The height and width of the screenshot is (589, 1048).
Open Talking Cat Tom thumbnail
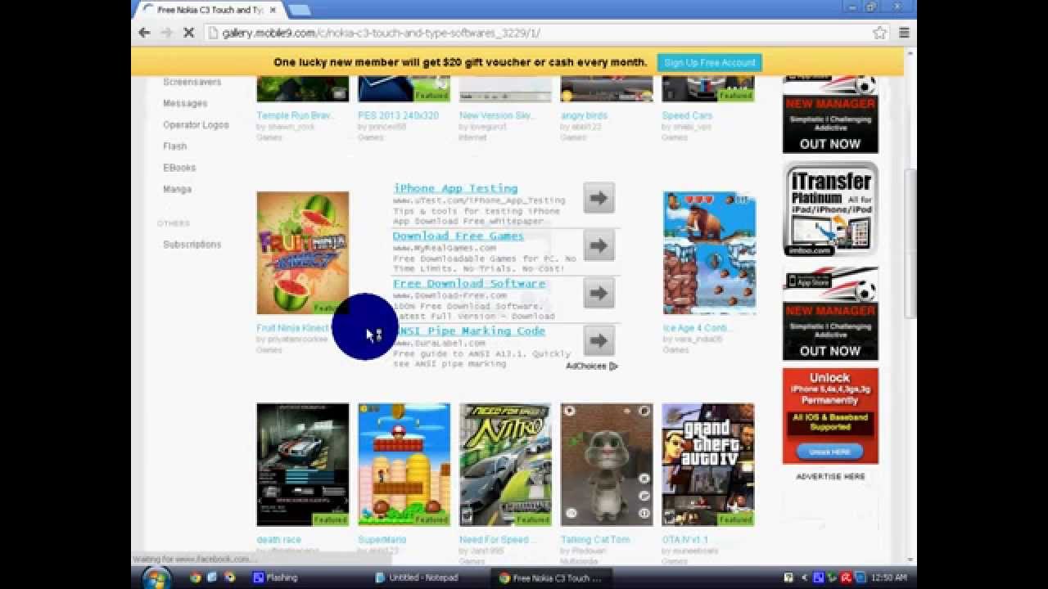pyautogui.click(x=607, y=464)
